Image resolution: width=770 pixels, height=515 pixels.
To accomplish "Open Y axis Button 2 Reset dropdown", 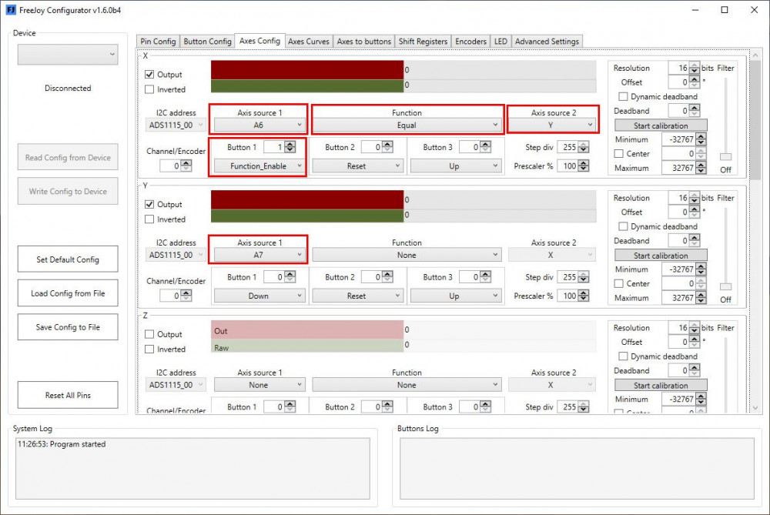I will point(357,296).
